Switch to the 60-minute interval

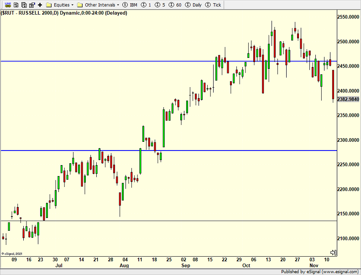[176, 5]
